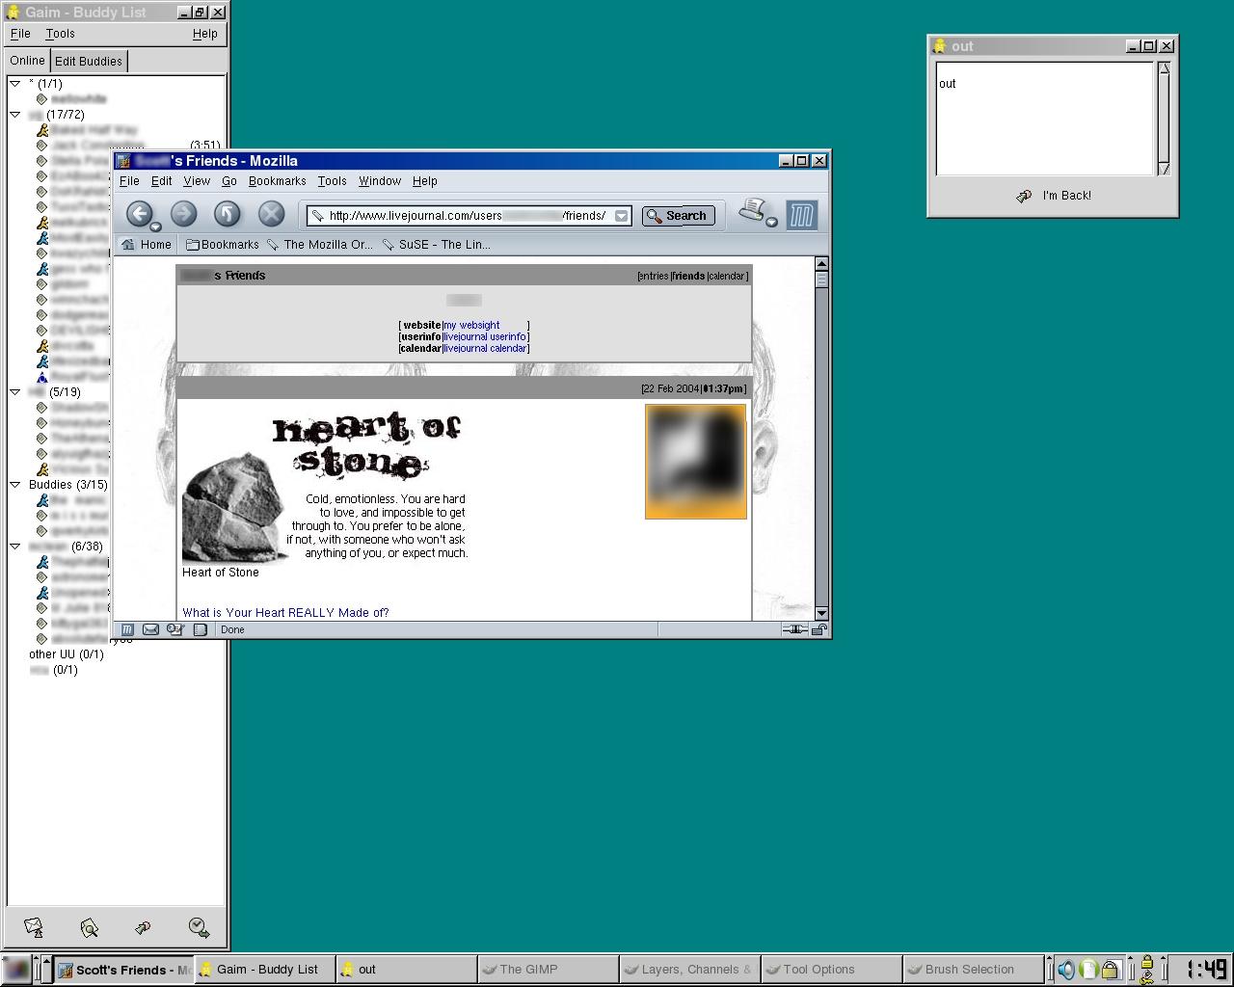Click Navigator icon in Mozilla status bar

(x=127, y=629)
